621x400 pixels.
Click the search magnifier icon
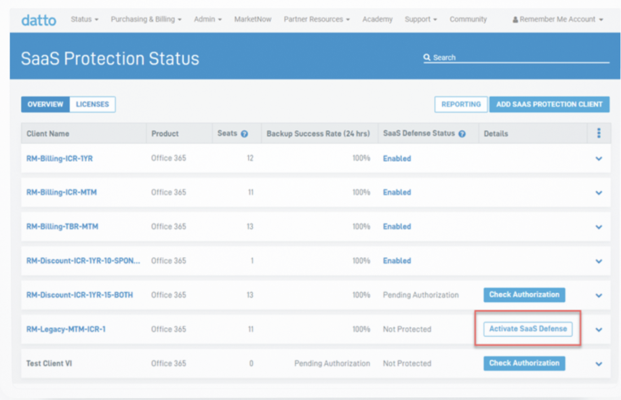[x=426, y=58]
